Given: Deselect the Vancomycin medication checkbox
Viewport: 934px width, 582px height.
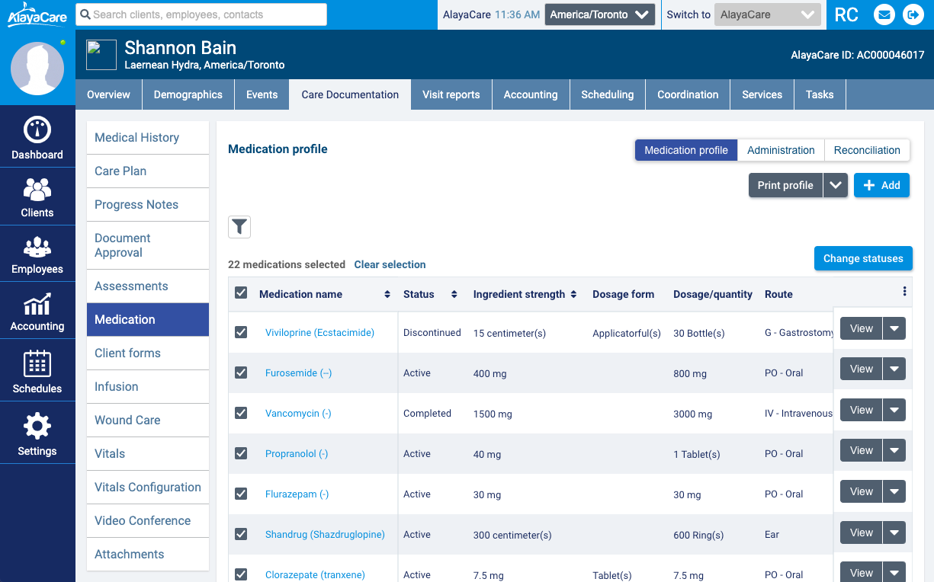Looking at the screenshot, I should pyautogui.click(x=241, y=413).
